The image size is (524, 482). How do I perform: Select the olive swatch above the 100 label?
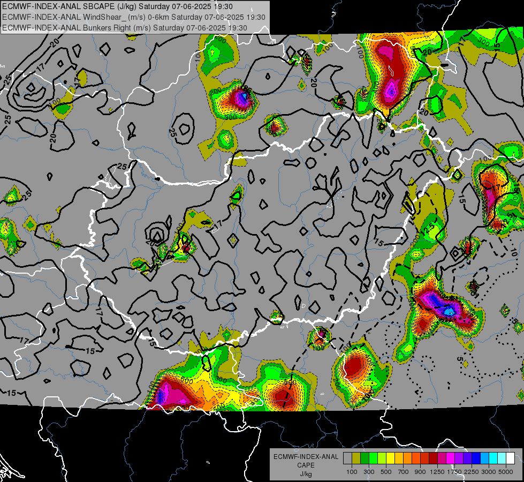[356, 458]
